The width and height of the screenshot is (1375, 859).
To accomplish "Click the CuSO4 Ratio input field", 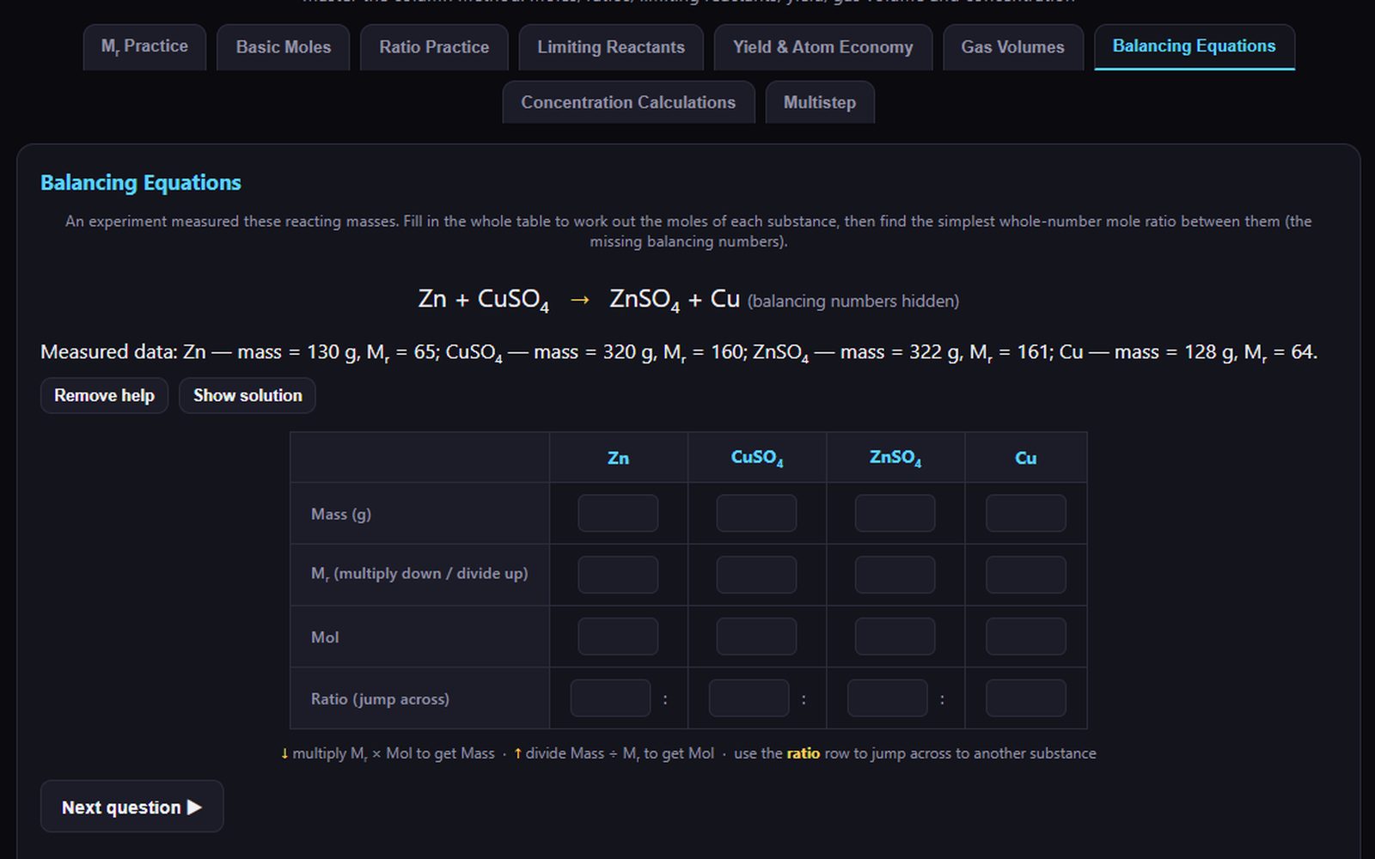I will coord(749,698).
